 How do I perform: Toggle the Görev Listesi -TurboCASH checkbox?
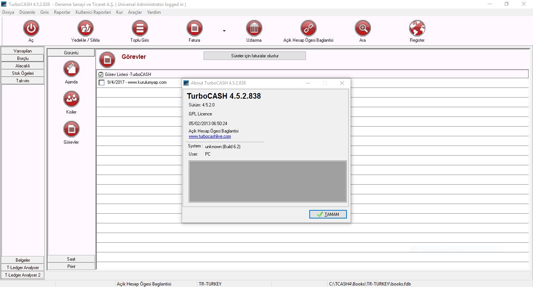click(101, 74)
